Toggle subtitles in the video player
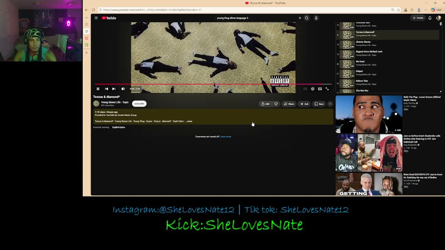 [x=305, y=89]
